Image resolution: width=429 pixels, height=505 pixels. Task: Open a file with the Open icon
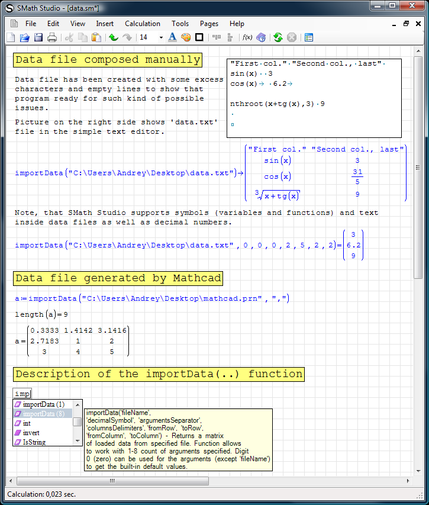(x=25, y=38)
